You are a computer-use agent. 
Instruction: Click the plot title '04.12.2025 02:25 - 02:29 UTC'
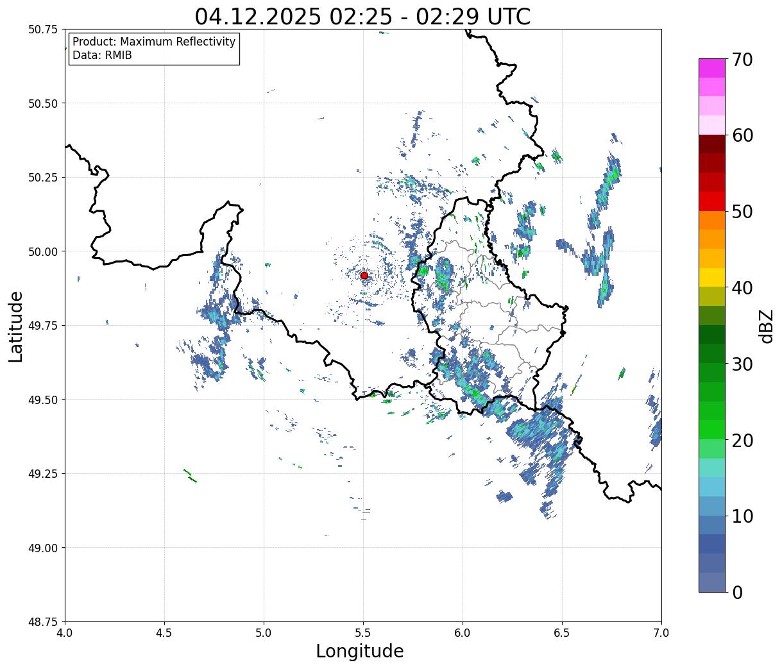pyautogui.click(x=362, y=16)
